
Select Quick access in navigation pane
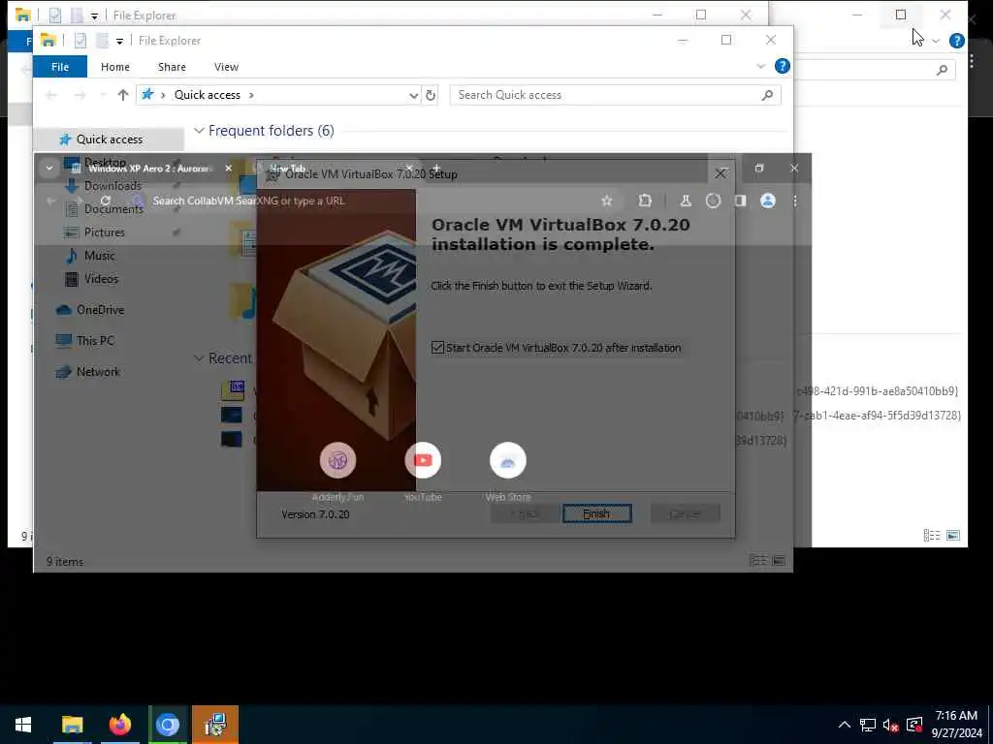pyautogui.click(x=109, y=139)
